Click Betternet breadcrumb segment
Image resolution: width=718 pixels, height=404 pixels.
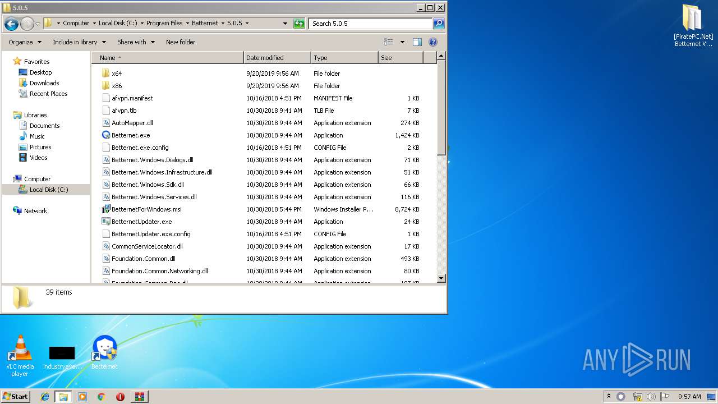205,24
